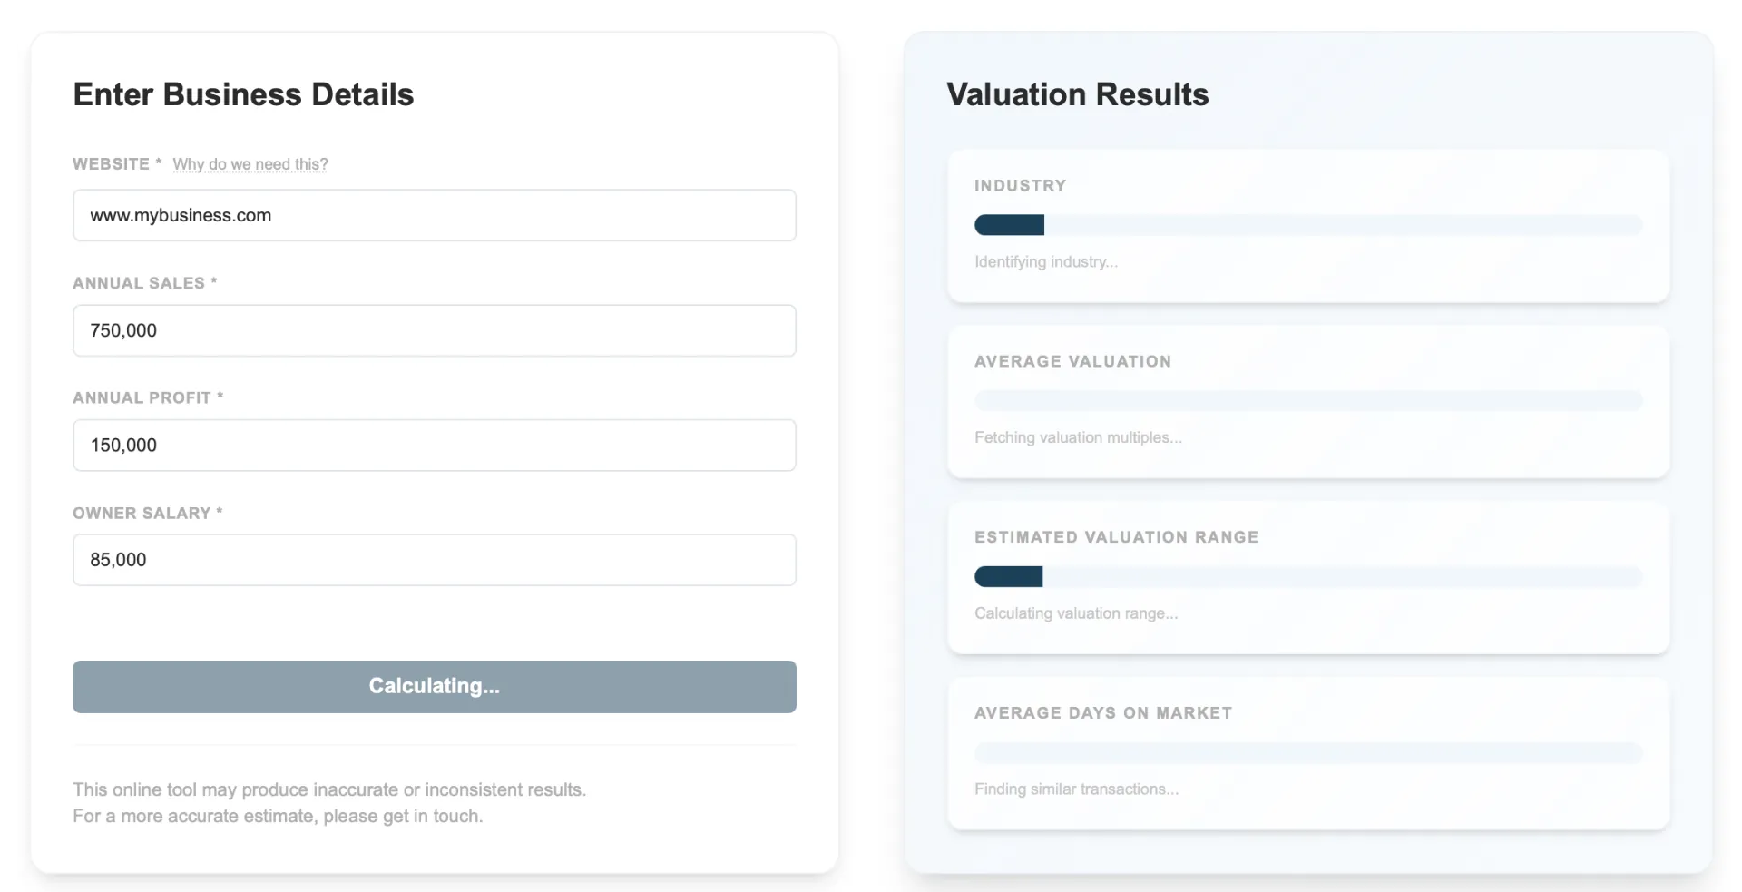Click the 'Identifying industry...' status text
The image size is (1742, 892).
coord(1045,261)
